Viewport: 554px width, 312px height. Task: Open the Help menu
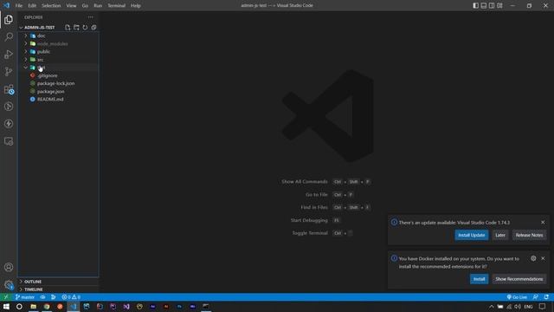pos(136,5)
